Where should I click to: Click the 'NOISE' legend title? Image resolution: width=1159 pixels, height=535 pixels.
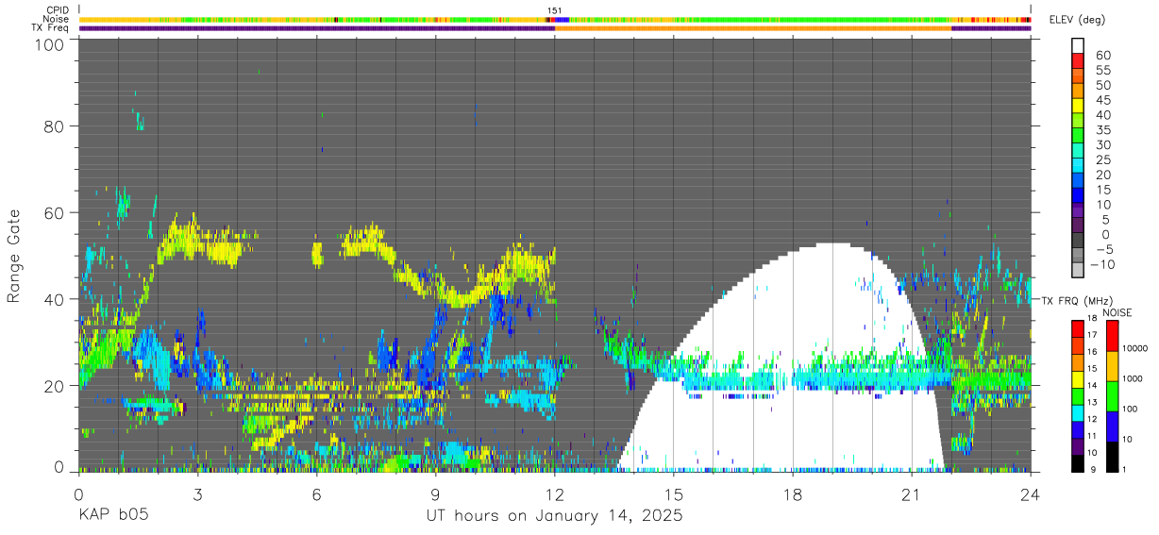pyautogui.click(x=1117, y=312)
